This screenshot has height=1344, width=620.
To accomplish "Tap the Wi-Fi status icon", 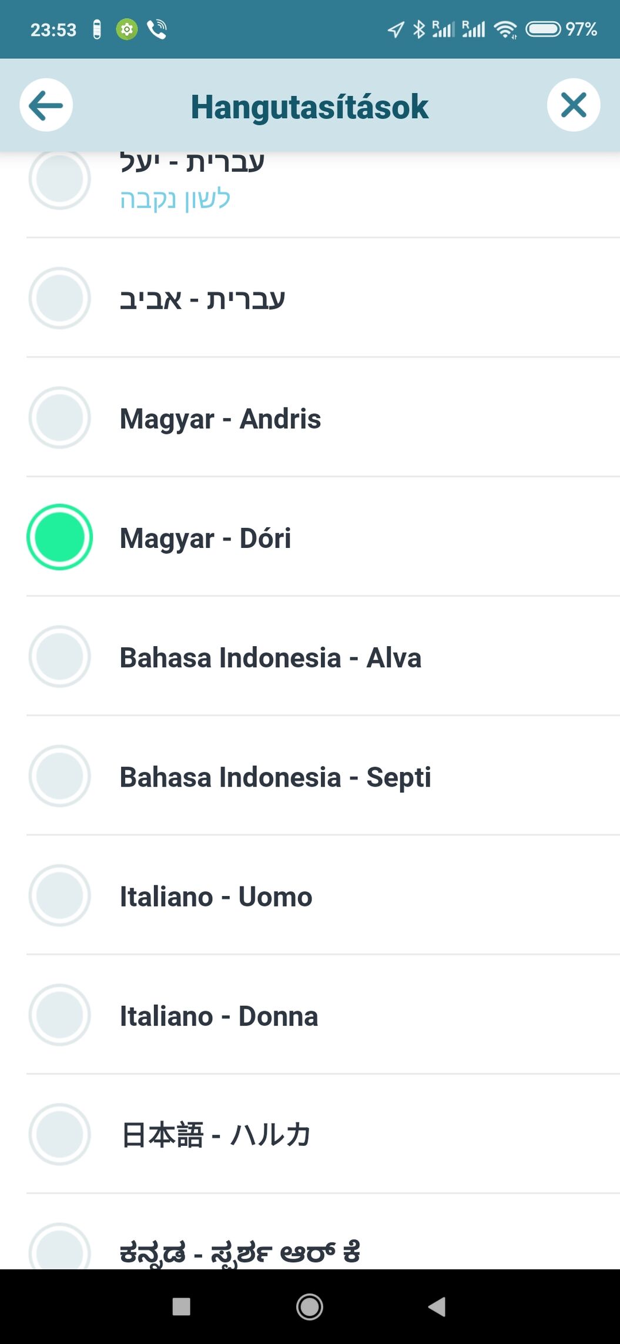I will (x=505, y=29).
